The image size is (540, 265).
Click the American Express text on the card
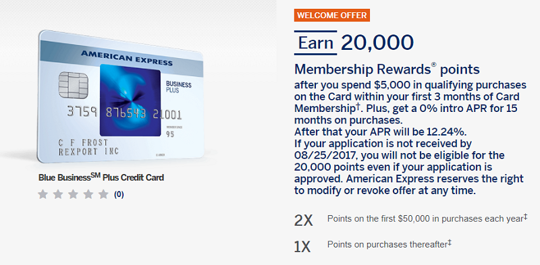pos(127,57)
